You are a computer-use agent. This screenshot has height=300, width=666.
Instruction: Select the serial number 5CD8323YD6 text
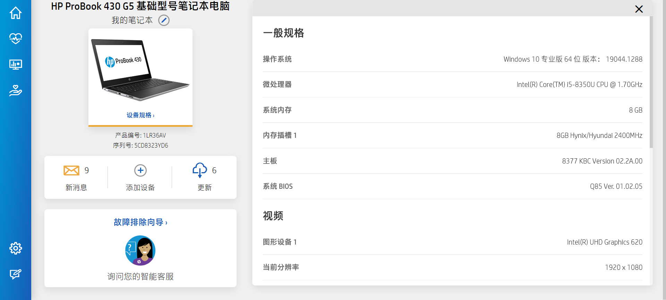point(151,145)
